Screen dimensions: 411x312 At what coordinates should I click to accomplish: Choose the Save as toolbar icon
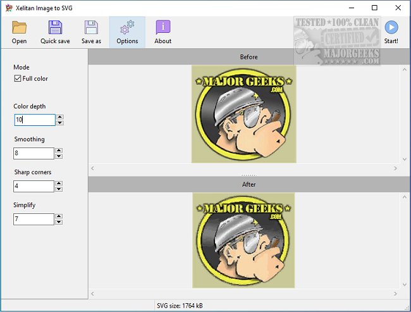pyautogui.click(x=91, y=27)
